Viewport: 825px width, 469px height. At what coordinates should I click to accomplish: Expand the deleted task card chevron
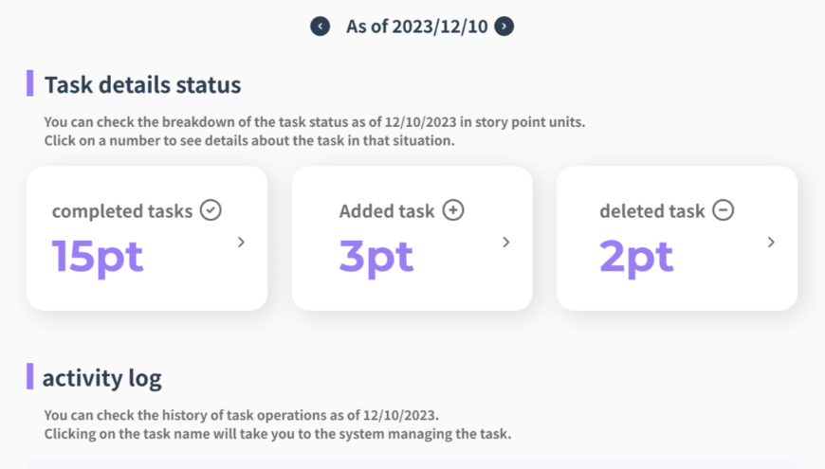tap(771, 243)
